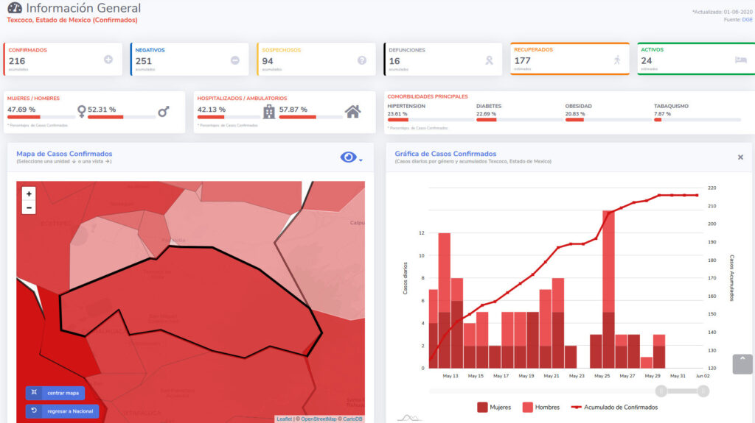Open the DGE source link

click(747, 20)
